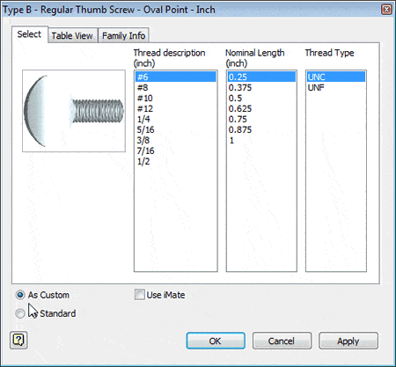The height and width of the screenshot is (367, 396).
Task: Select thread description 7/16
Action: [176, 151]
